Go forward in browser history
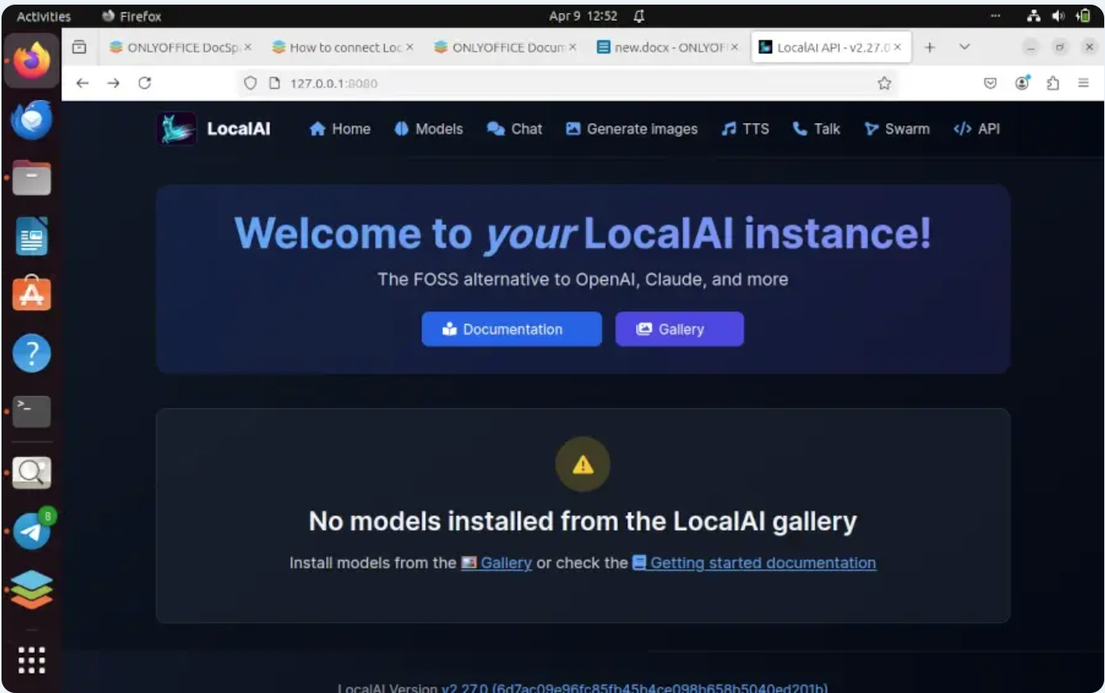 point(113,83)
